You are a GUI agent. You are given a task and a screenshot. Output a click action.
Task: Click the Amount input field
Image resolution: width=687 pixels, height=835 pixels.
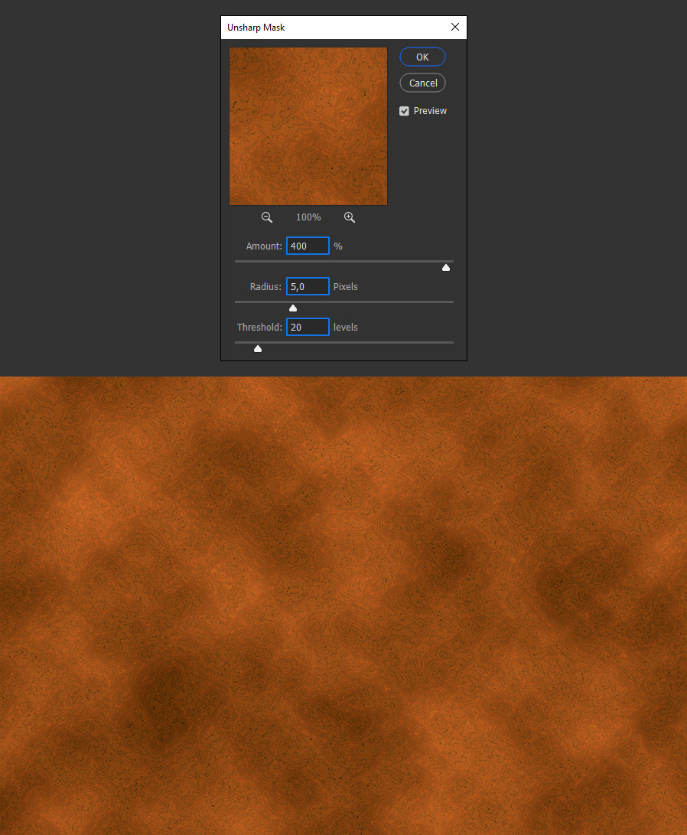click(308, 246)
